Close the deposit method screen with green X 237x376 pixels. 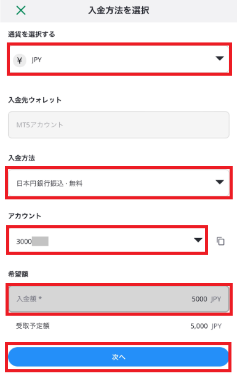[x=21, y=10]
